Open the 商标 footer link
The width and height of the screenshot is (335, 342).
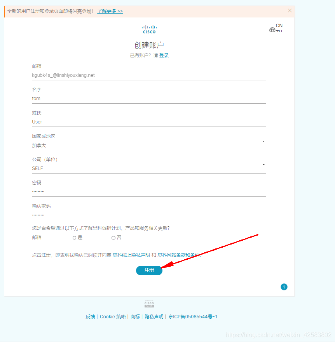tap(135, 317)
